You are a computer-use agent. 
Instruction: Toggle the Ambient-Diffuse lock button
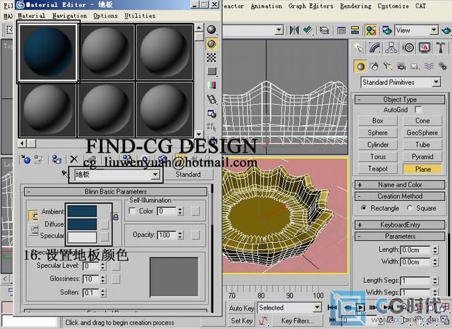point(115,217)
